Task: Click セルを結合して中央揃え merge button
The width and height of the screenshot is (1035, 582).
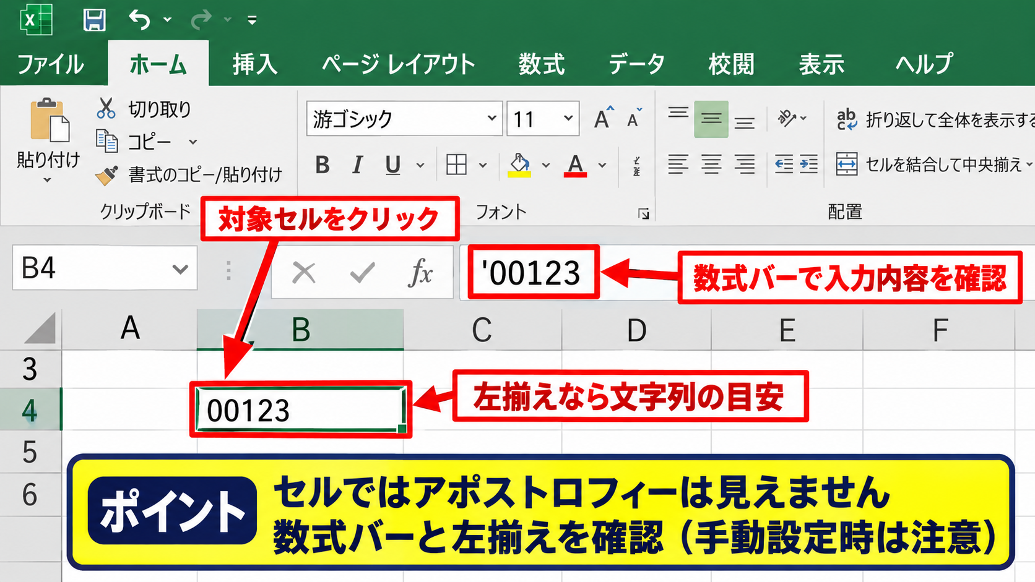Action: [x=928, y=165]
